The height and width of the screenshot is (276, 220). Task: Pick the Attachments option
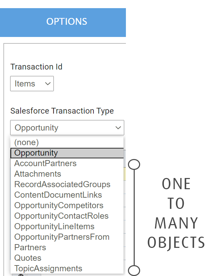[38, 174]
